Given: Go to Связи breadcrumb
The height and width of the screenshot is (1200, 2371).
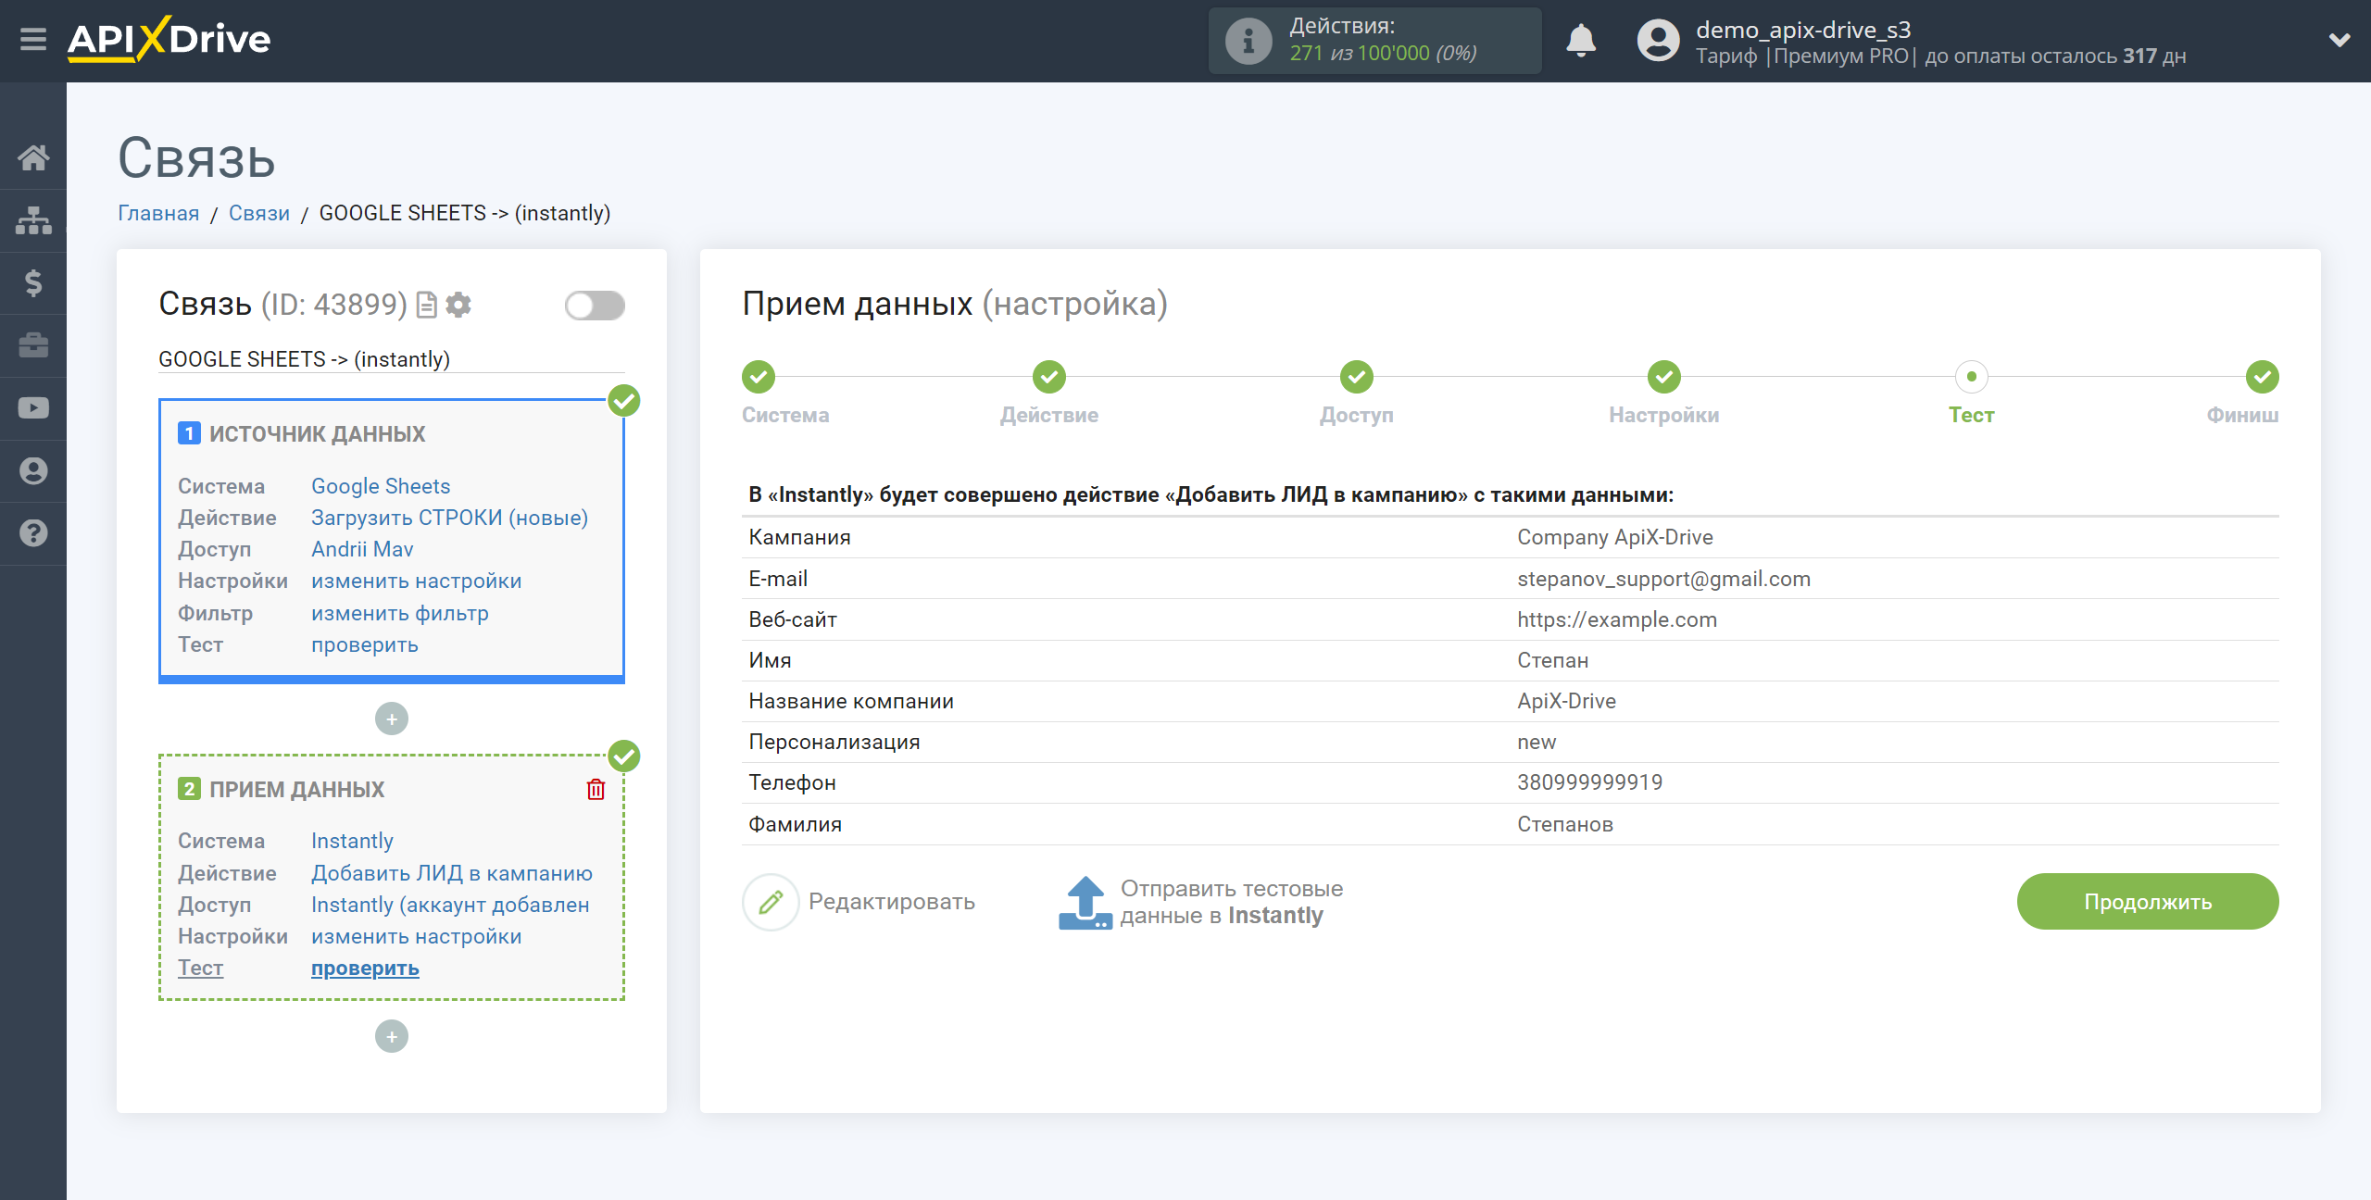Looking at the screenshot, I should [259, 213].
